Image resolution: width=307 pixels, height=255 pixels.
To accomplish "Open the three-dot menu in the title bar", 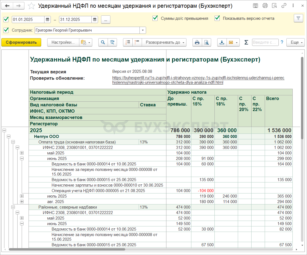I will pyautogui.click(x=293, y=6).
